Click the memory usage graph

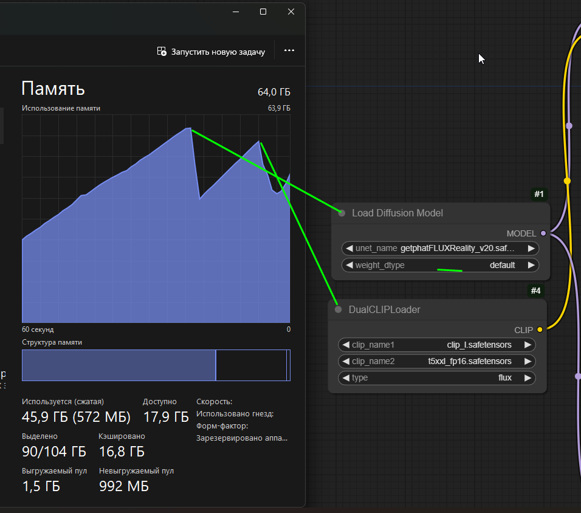156,219
